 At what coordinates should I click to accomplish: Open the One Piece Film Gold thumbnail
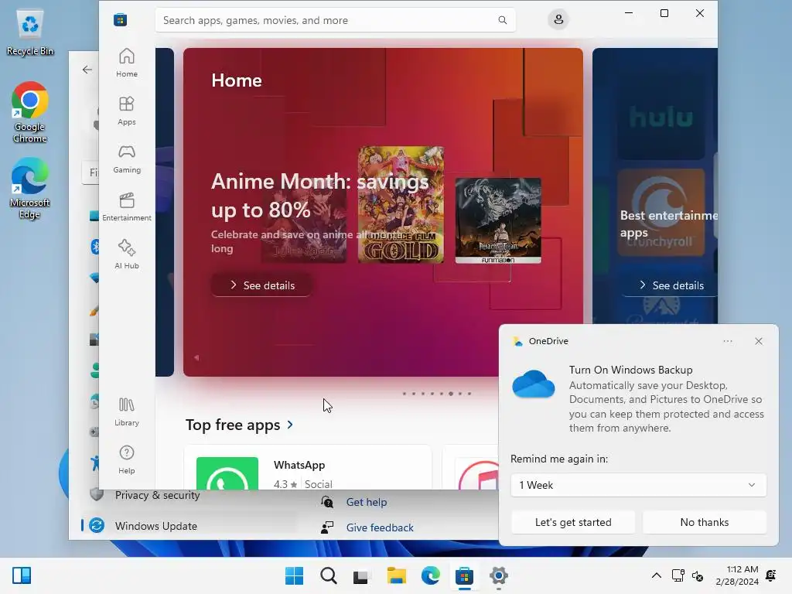[x=401, y=204]
